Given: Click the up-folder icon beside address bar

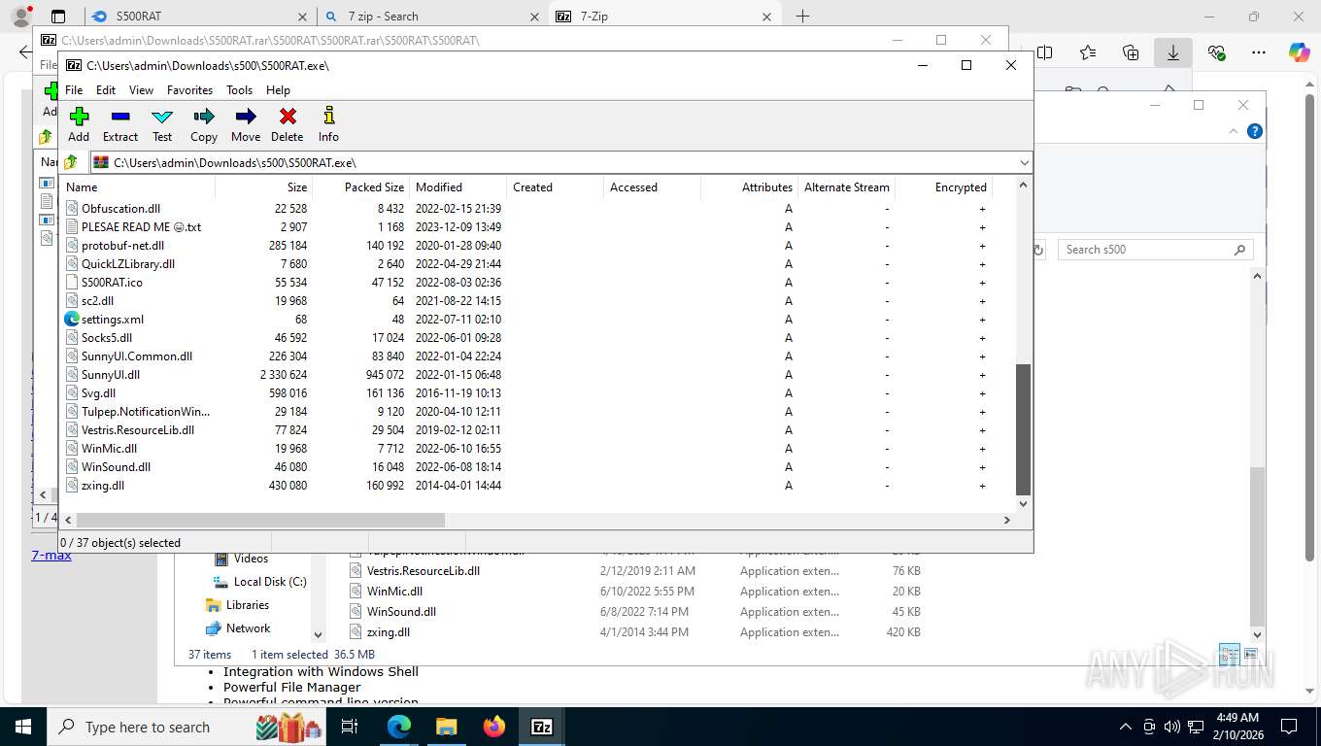Looking at the screenshot, I should point(71,162).
